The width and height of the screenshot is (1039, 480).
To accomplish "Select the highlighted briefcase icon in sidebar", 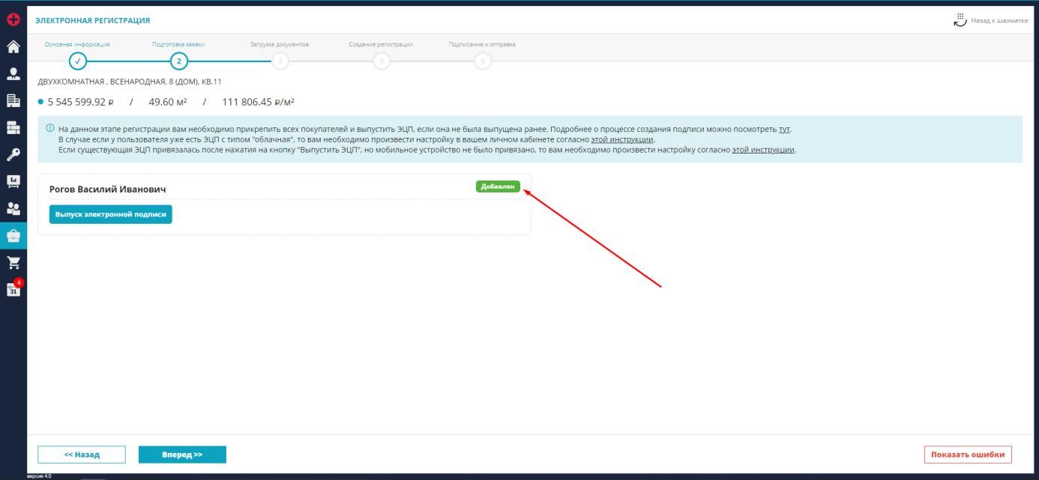I will (x=13, y=235).
